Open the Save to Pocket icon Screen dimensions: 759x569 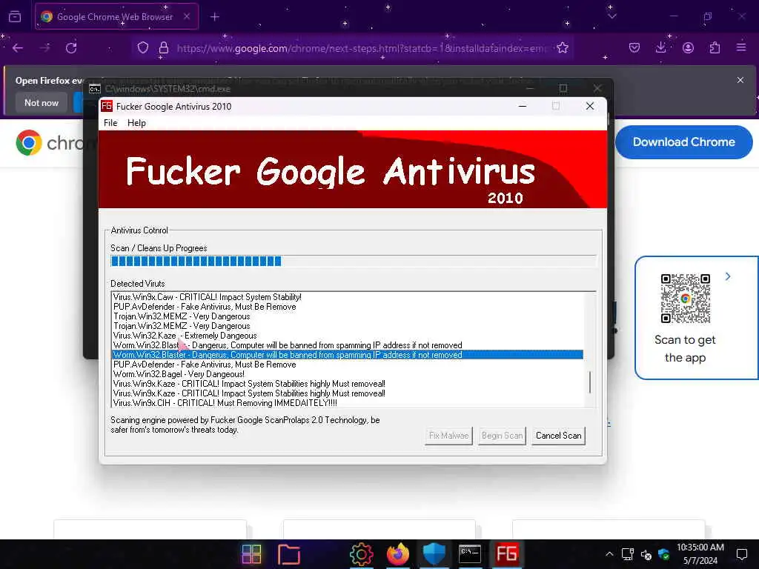point(634,48)
